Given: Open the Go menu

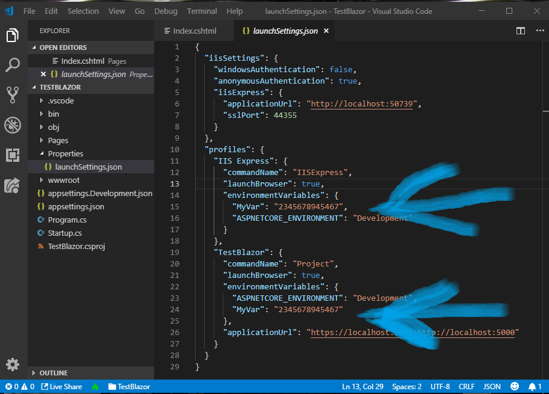Looking at the screenshot, I should tap(139, 11).
